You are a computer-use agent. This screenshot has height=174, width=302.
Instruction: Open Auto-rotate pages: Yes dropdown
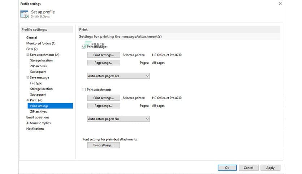tap(118, 76)
